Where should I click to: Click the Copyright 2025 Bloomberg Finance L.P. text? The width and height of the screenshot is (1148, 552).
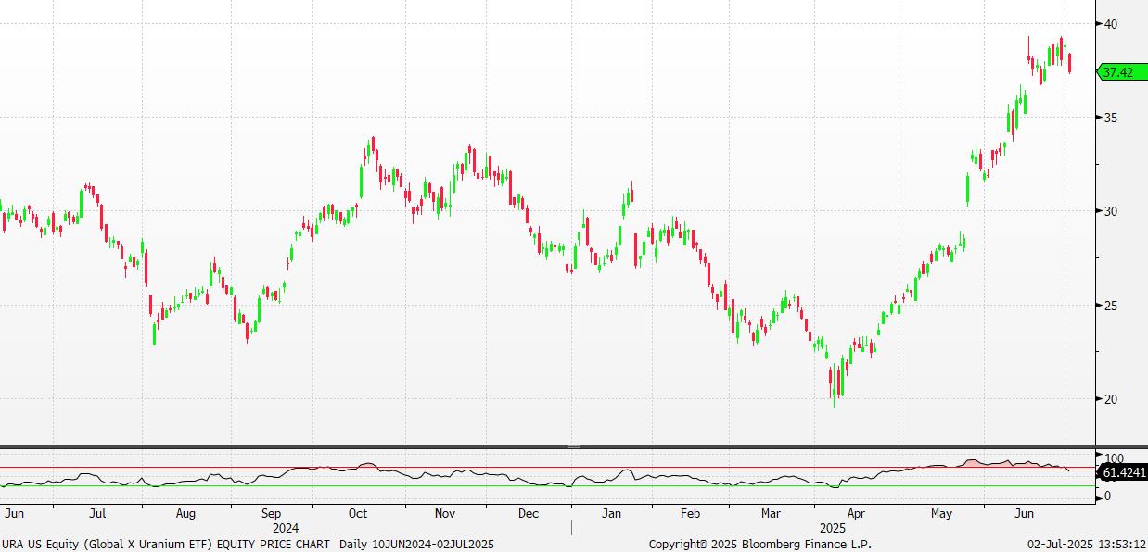tap(760, 545)
